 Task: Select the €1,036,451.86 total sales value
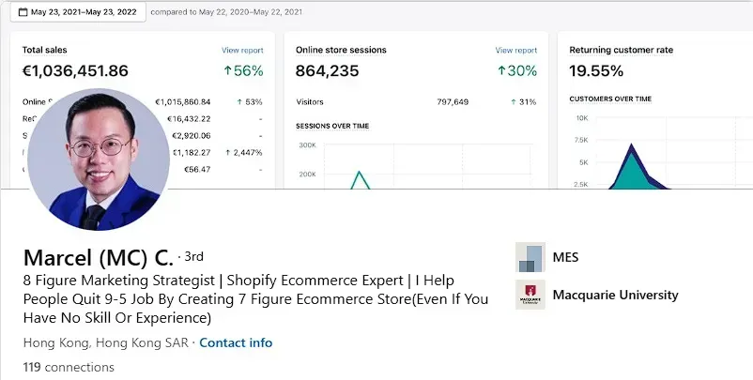point(75,71)
